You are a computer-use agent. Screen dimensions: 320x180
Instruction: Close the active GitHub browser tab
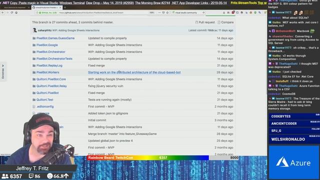click(60, 7)
